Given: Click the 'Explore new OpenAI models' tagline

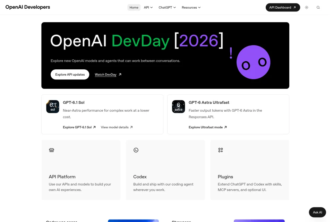Looking at the screenshot, I should coord(115,61).
